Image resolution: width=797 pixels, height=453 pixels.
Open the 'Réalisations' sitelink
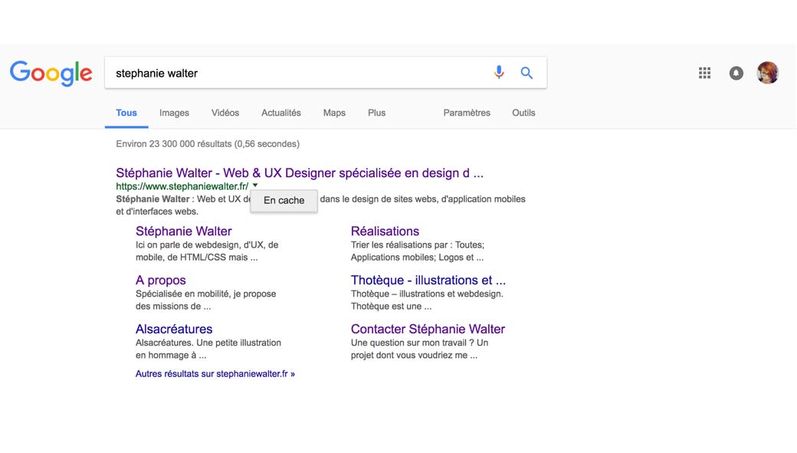click(x=385, y=231)
